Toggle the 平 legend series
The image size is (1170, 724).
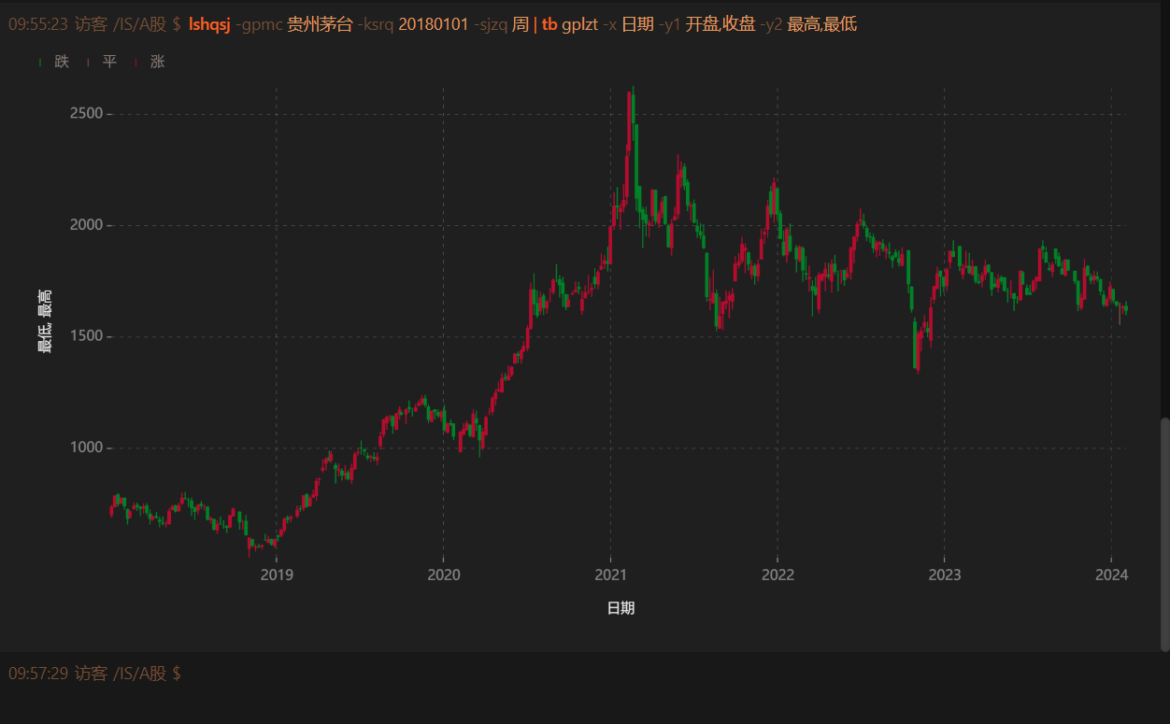(x=108, y=61)
